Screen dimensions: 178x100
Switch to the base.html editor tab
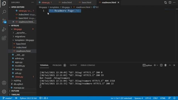(86, 2)
